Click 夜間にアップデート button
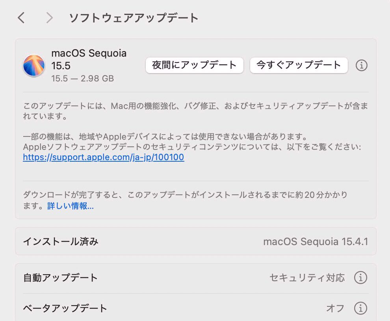Image resolution: width=390 pixels, height=321 pixels. pos(195,65)
